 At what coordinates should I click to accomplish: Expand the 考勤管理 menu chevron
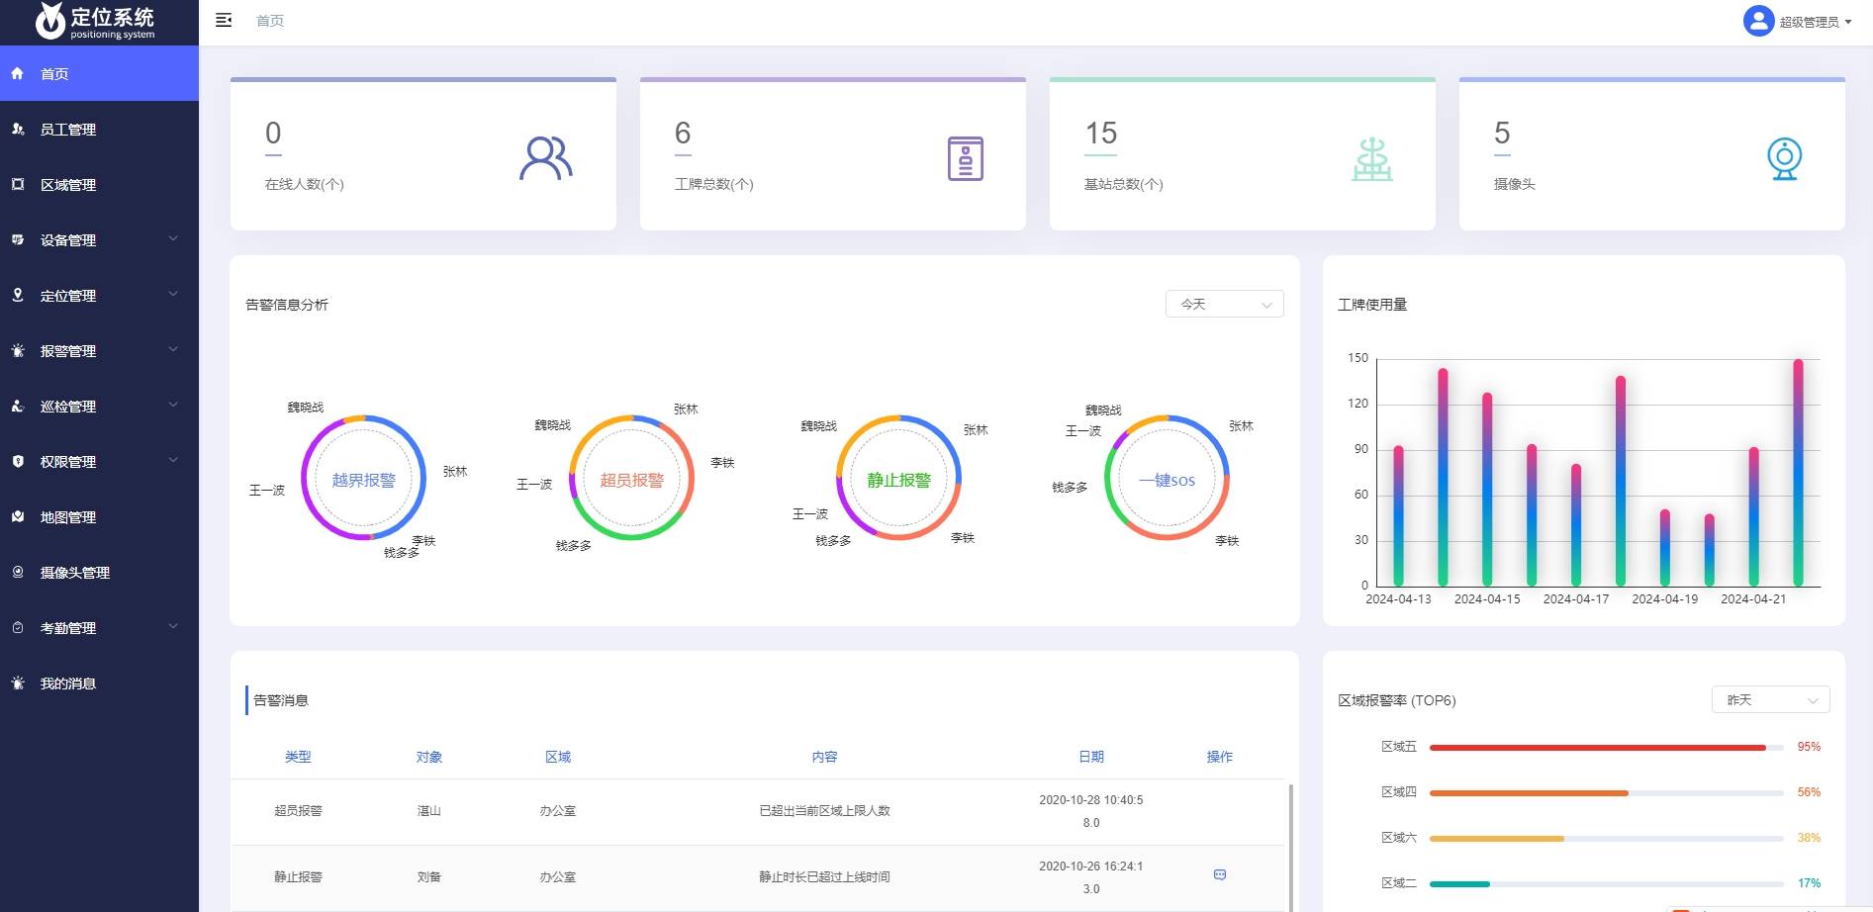click(173, 626)
